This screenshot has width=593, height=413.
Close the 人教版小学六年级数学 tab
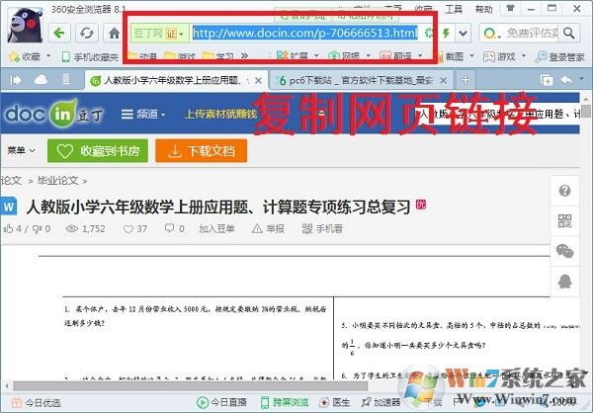coord(258,80)
